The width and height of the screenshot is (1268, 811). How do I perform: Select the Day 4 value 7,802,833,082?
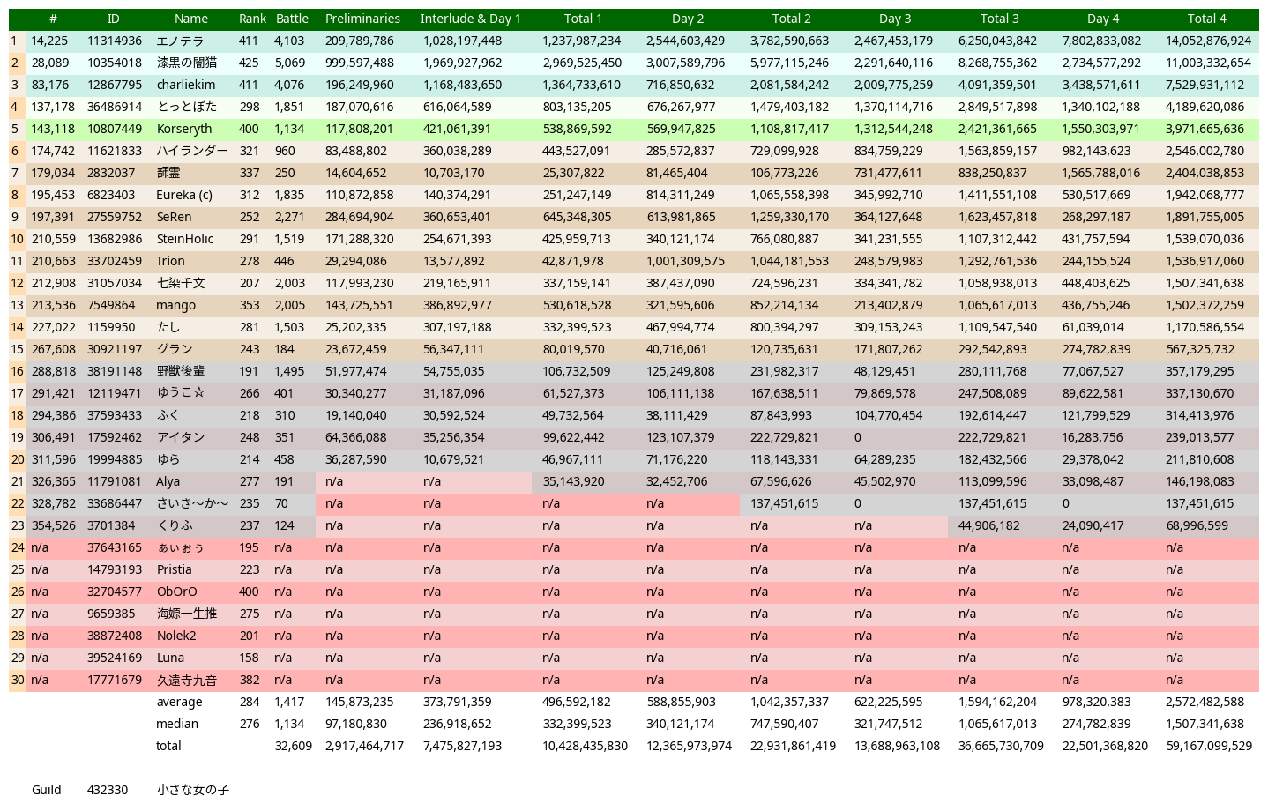[x=1101, y=41]
